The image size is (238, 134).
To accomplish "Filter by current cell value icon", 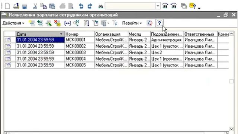I will click(x=96, y=23).
